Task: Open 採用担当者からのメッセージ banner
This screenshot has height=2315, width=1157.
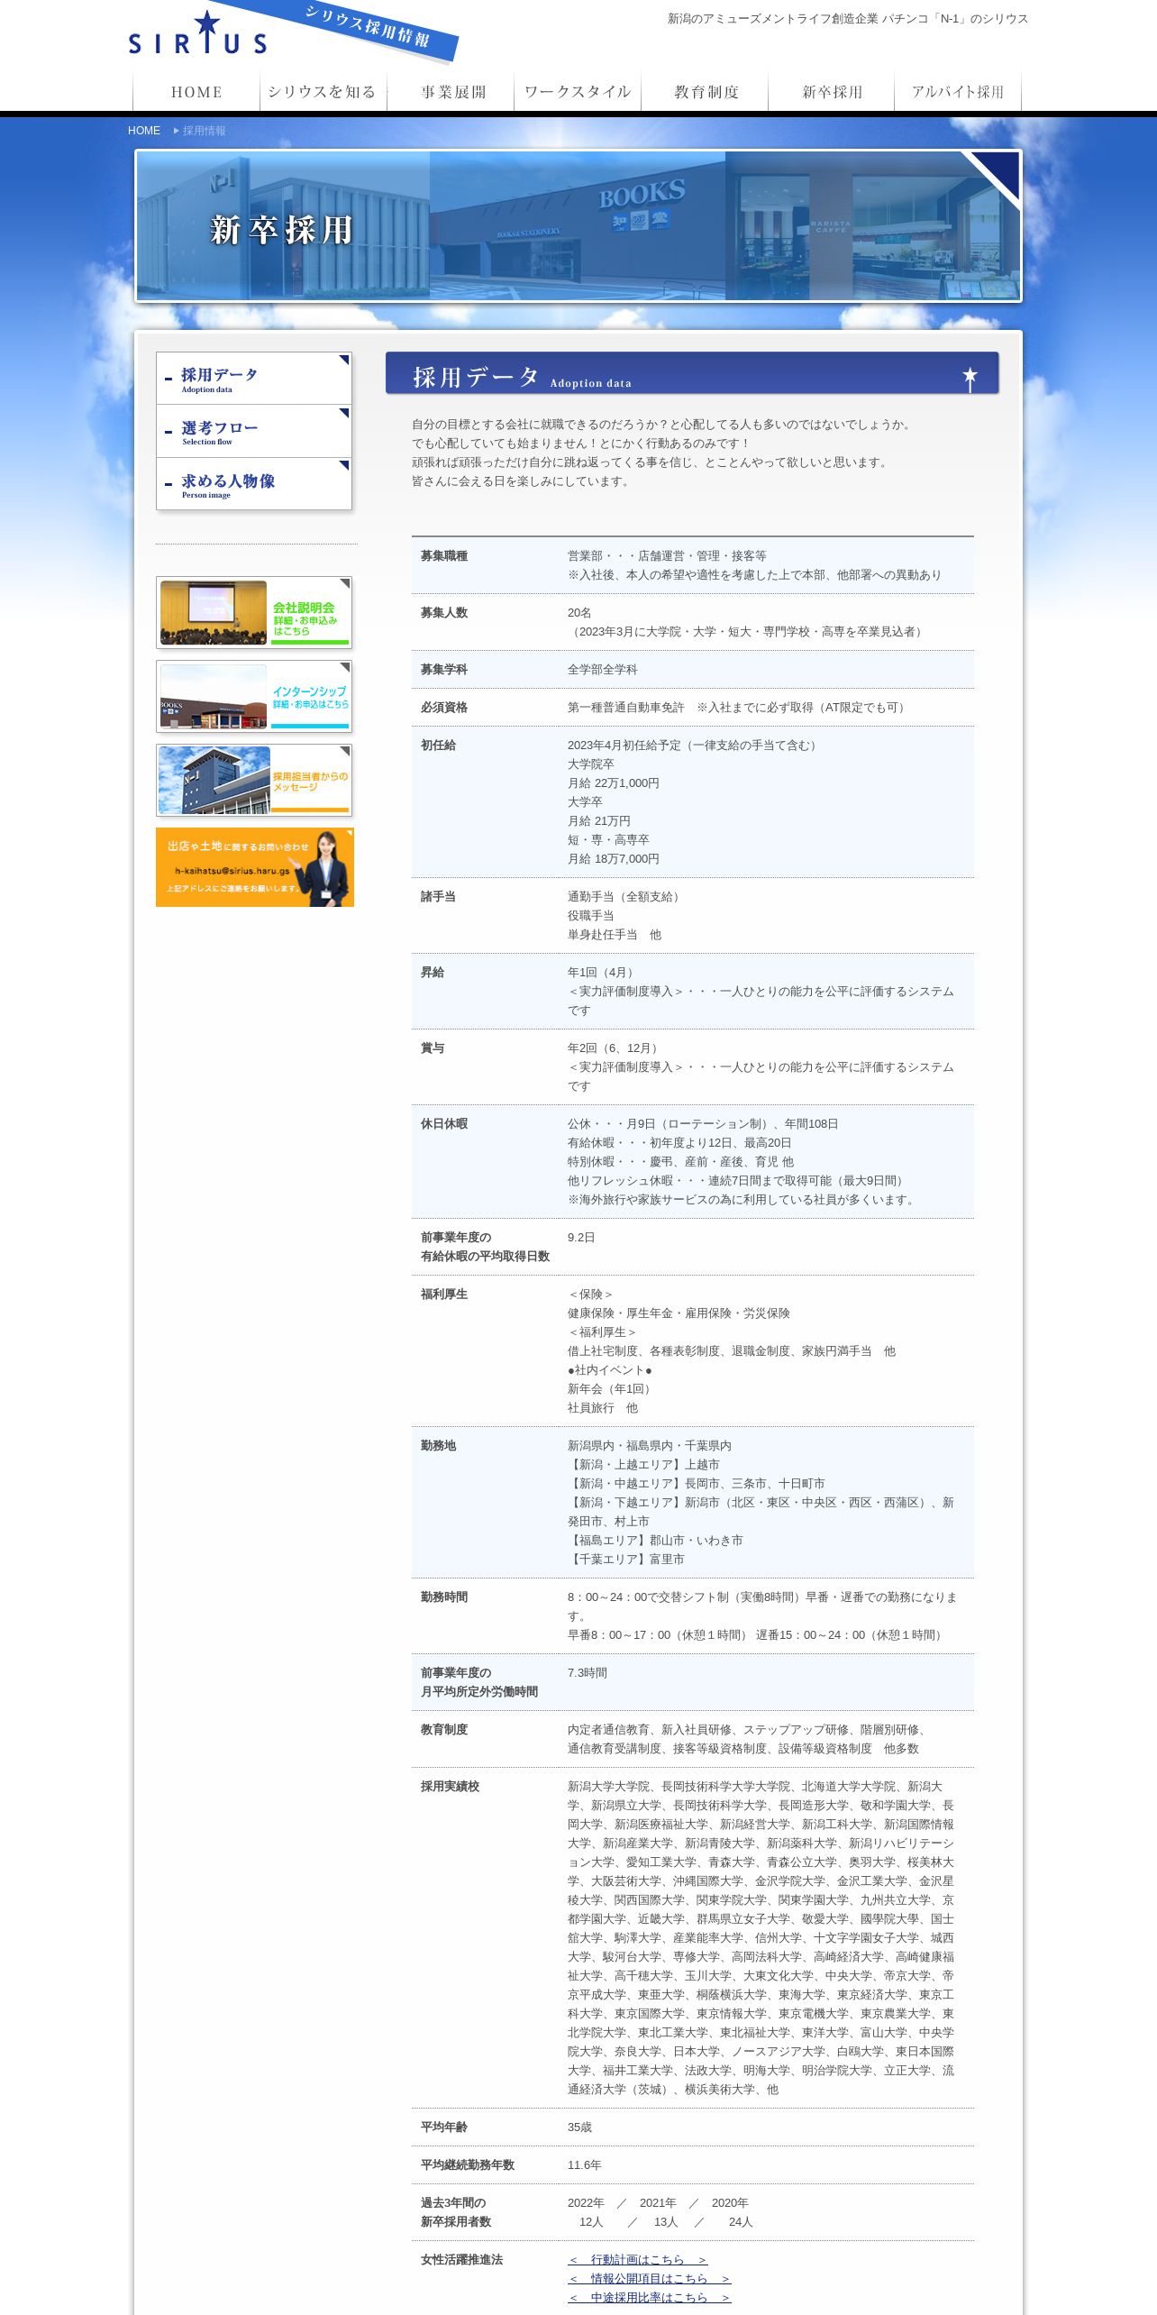Action: pos(254,781)
